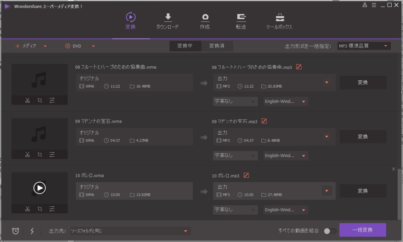Screen dimensions: 403x242
Task: Open 字幕なし subtitle dropdown for 09 マドンナの宝石
Action: coord(235,156)
